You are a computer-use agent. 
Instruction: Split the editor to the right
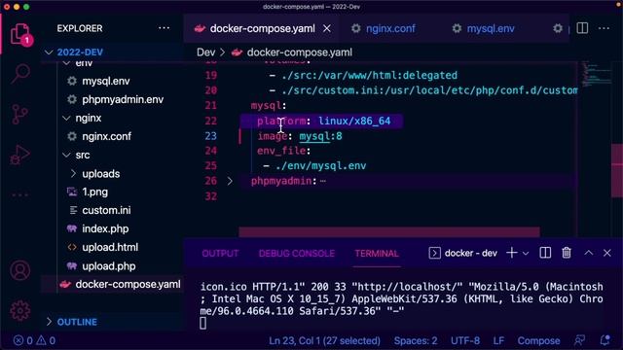click(582, 28)
